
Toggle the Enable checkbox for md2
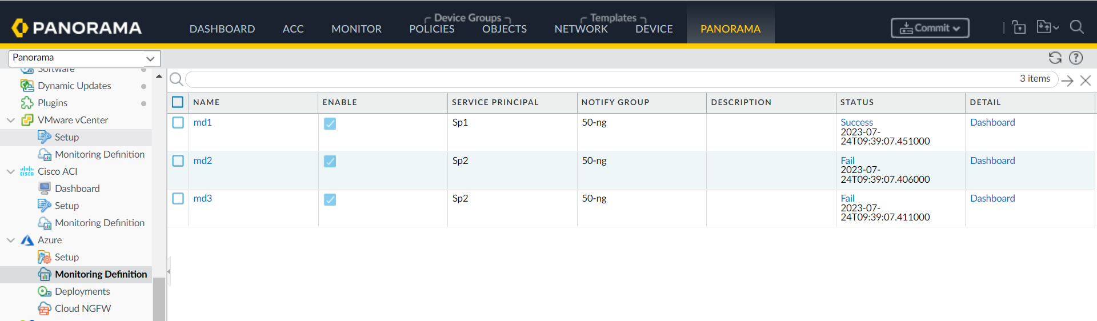coord(330,161)
